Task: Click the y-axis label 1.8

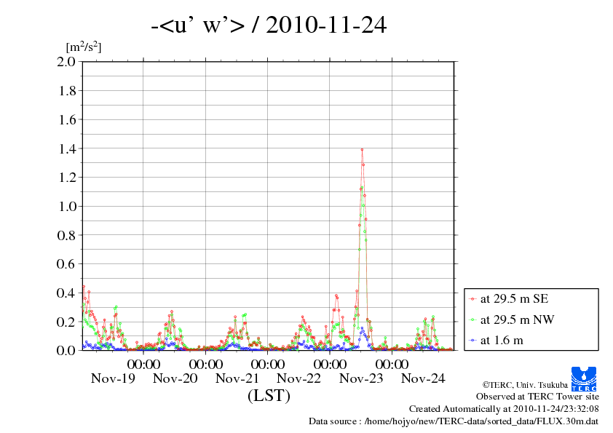Action: pyautogui.click(x=67, y=91)
